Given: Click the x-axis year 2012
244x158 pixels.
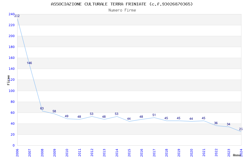Looking at the screenshot, I should (92, 153).
